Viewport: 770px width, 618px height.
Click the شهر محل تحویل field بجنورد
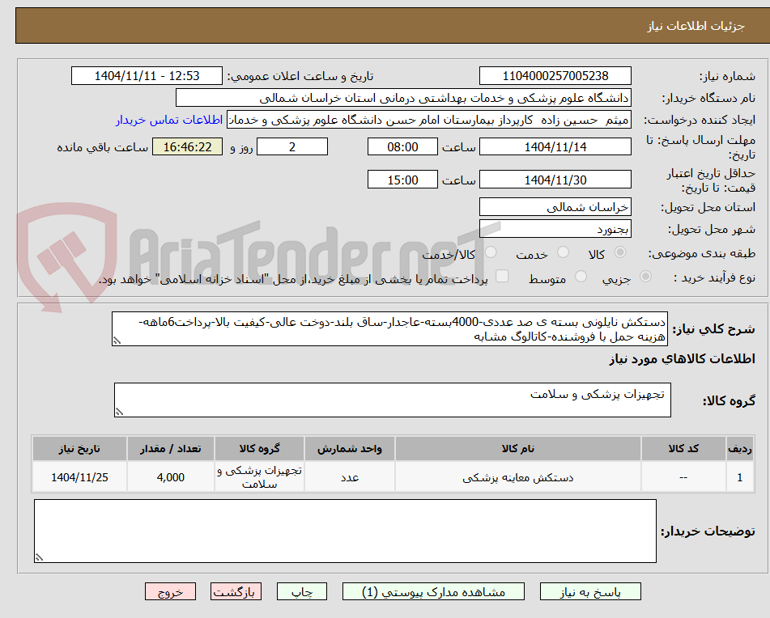555,229
